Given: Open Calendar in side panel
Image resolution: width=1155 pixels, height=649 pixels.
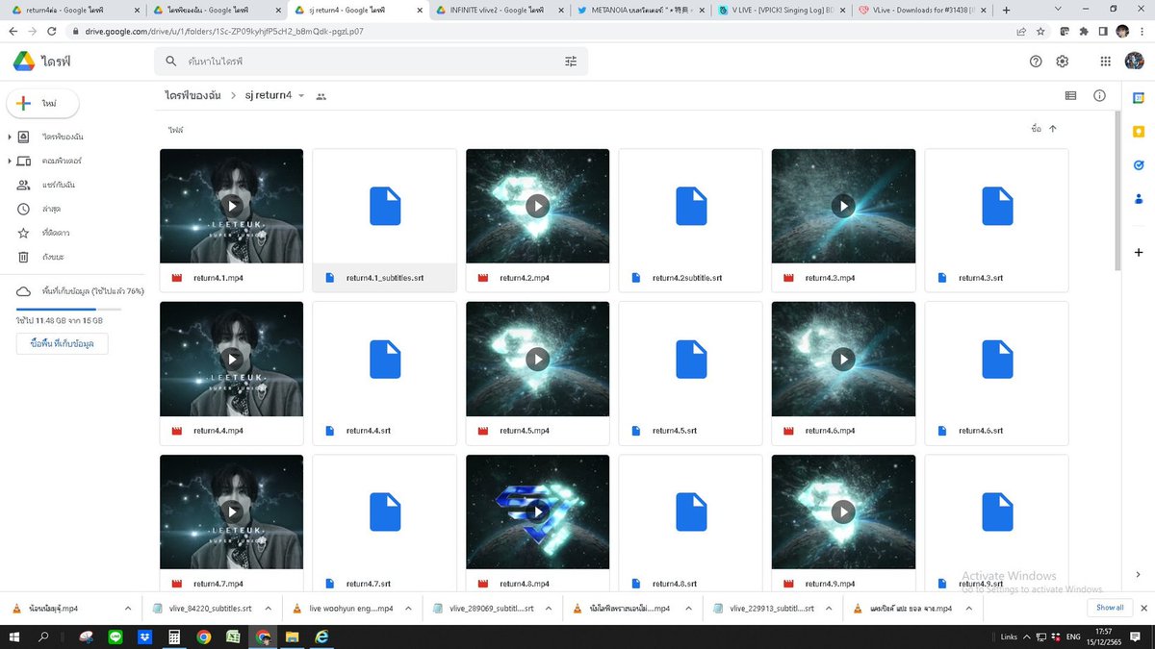Looking at the screenshot, I should click(x=1138, y=98).
